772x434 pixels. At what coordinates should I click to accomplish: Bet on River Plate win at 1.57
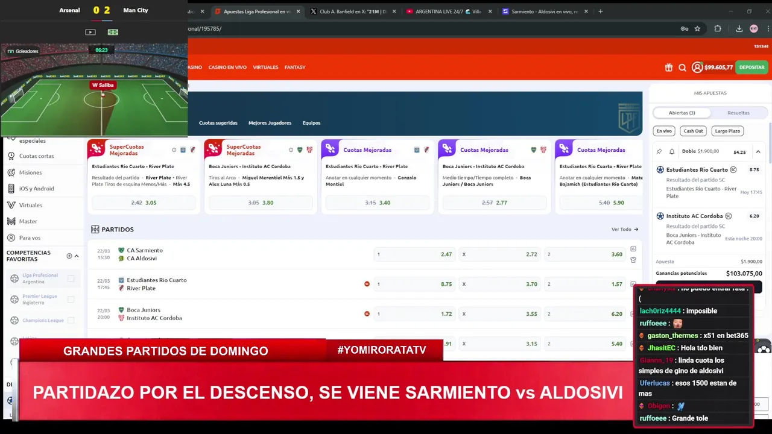click(584, 284)
